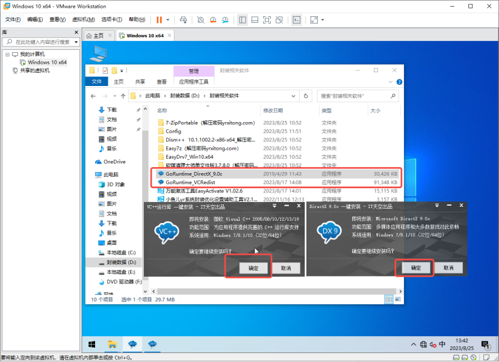Select the 封装数据 (D:) breadcrumb in address bar
499x362 pixels.
pos(185,96)
